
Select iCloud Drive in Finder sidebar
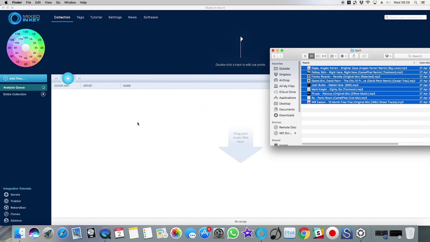(287, 92)
